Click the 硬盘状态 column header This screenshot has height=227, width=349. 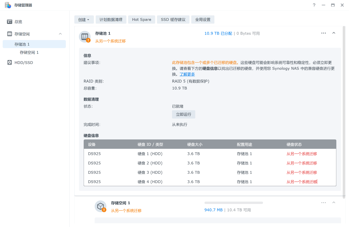pyautogui.click(x=294, y=144)
